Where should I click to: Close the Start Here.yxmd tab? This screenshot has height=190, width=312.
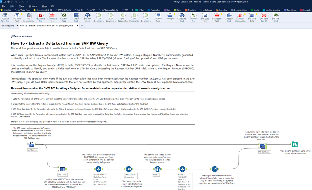[x=17, y=26]
